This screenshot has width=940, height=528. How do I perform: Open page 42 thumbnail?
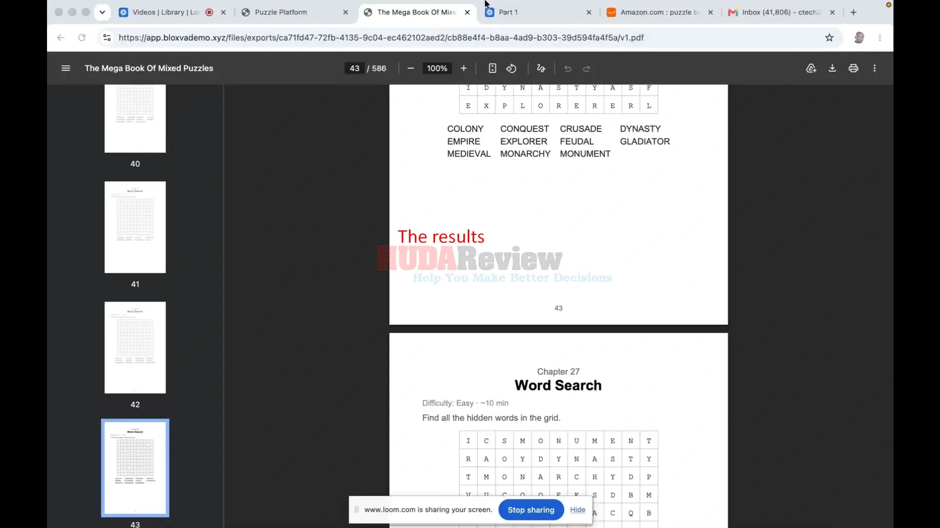coord(135,347)
